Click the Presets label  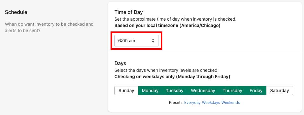[x=176, y=103]
